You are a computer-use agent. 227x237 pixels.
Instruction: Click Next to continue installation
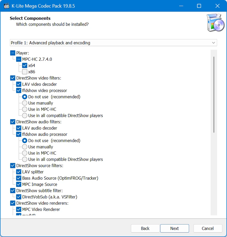175,228
